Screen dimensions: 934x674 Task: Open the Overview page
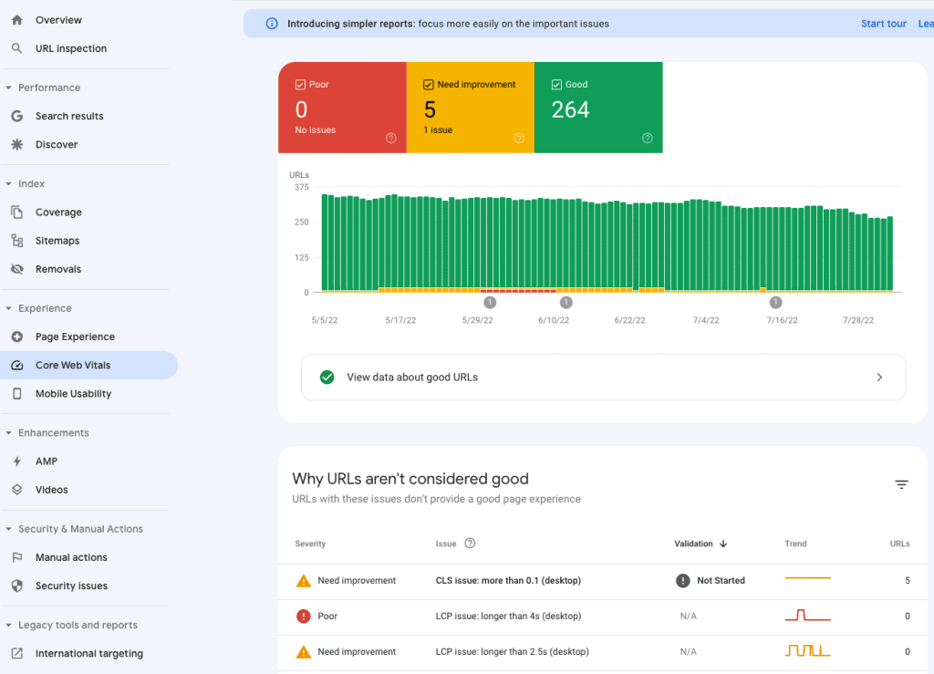point(58,19)
